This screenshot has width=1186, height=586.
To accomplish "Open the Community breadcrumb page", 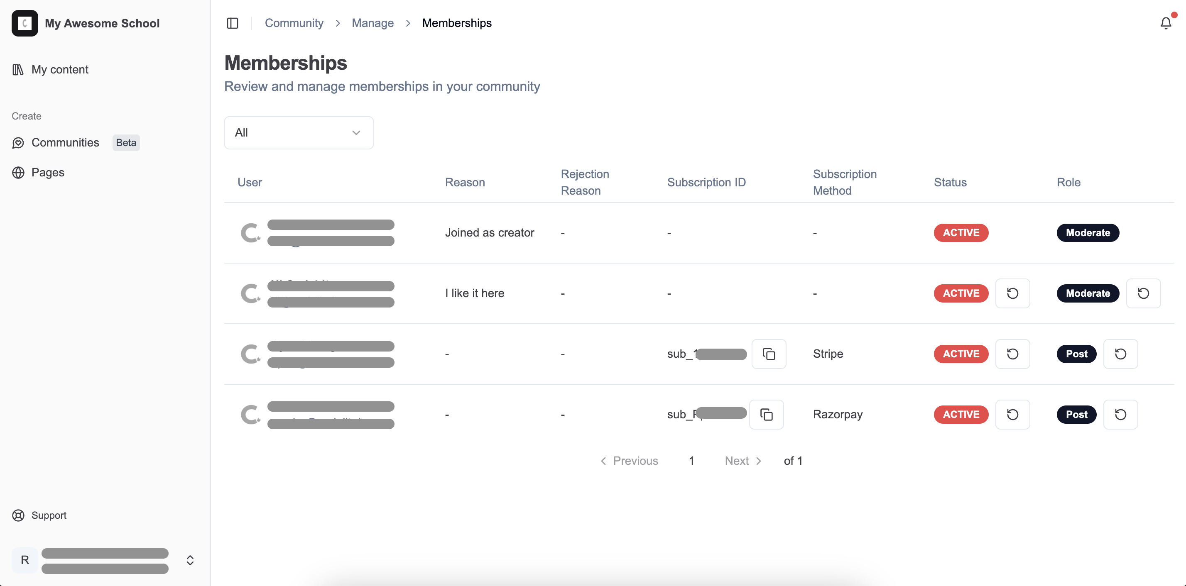I will coord(294,22).
